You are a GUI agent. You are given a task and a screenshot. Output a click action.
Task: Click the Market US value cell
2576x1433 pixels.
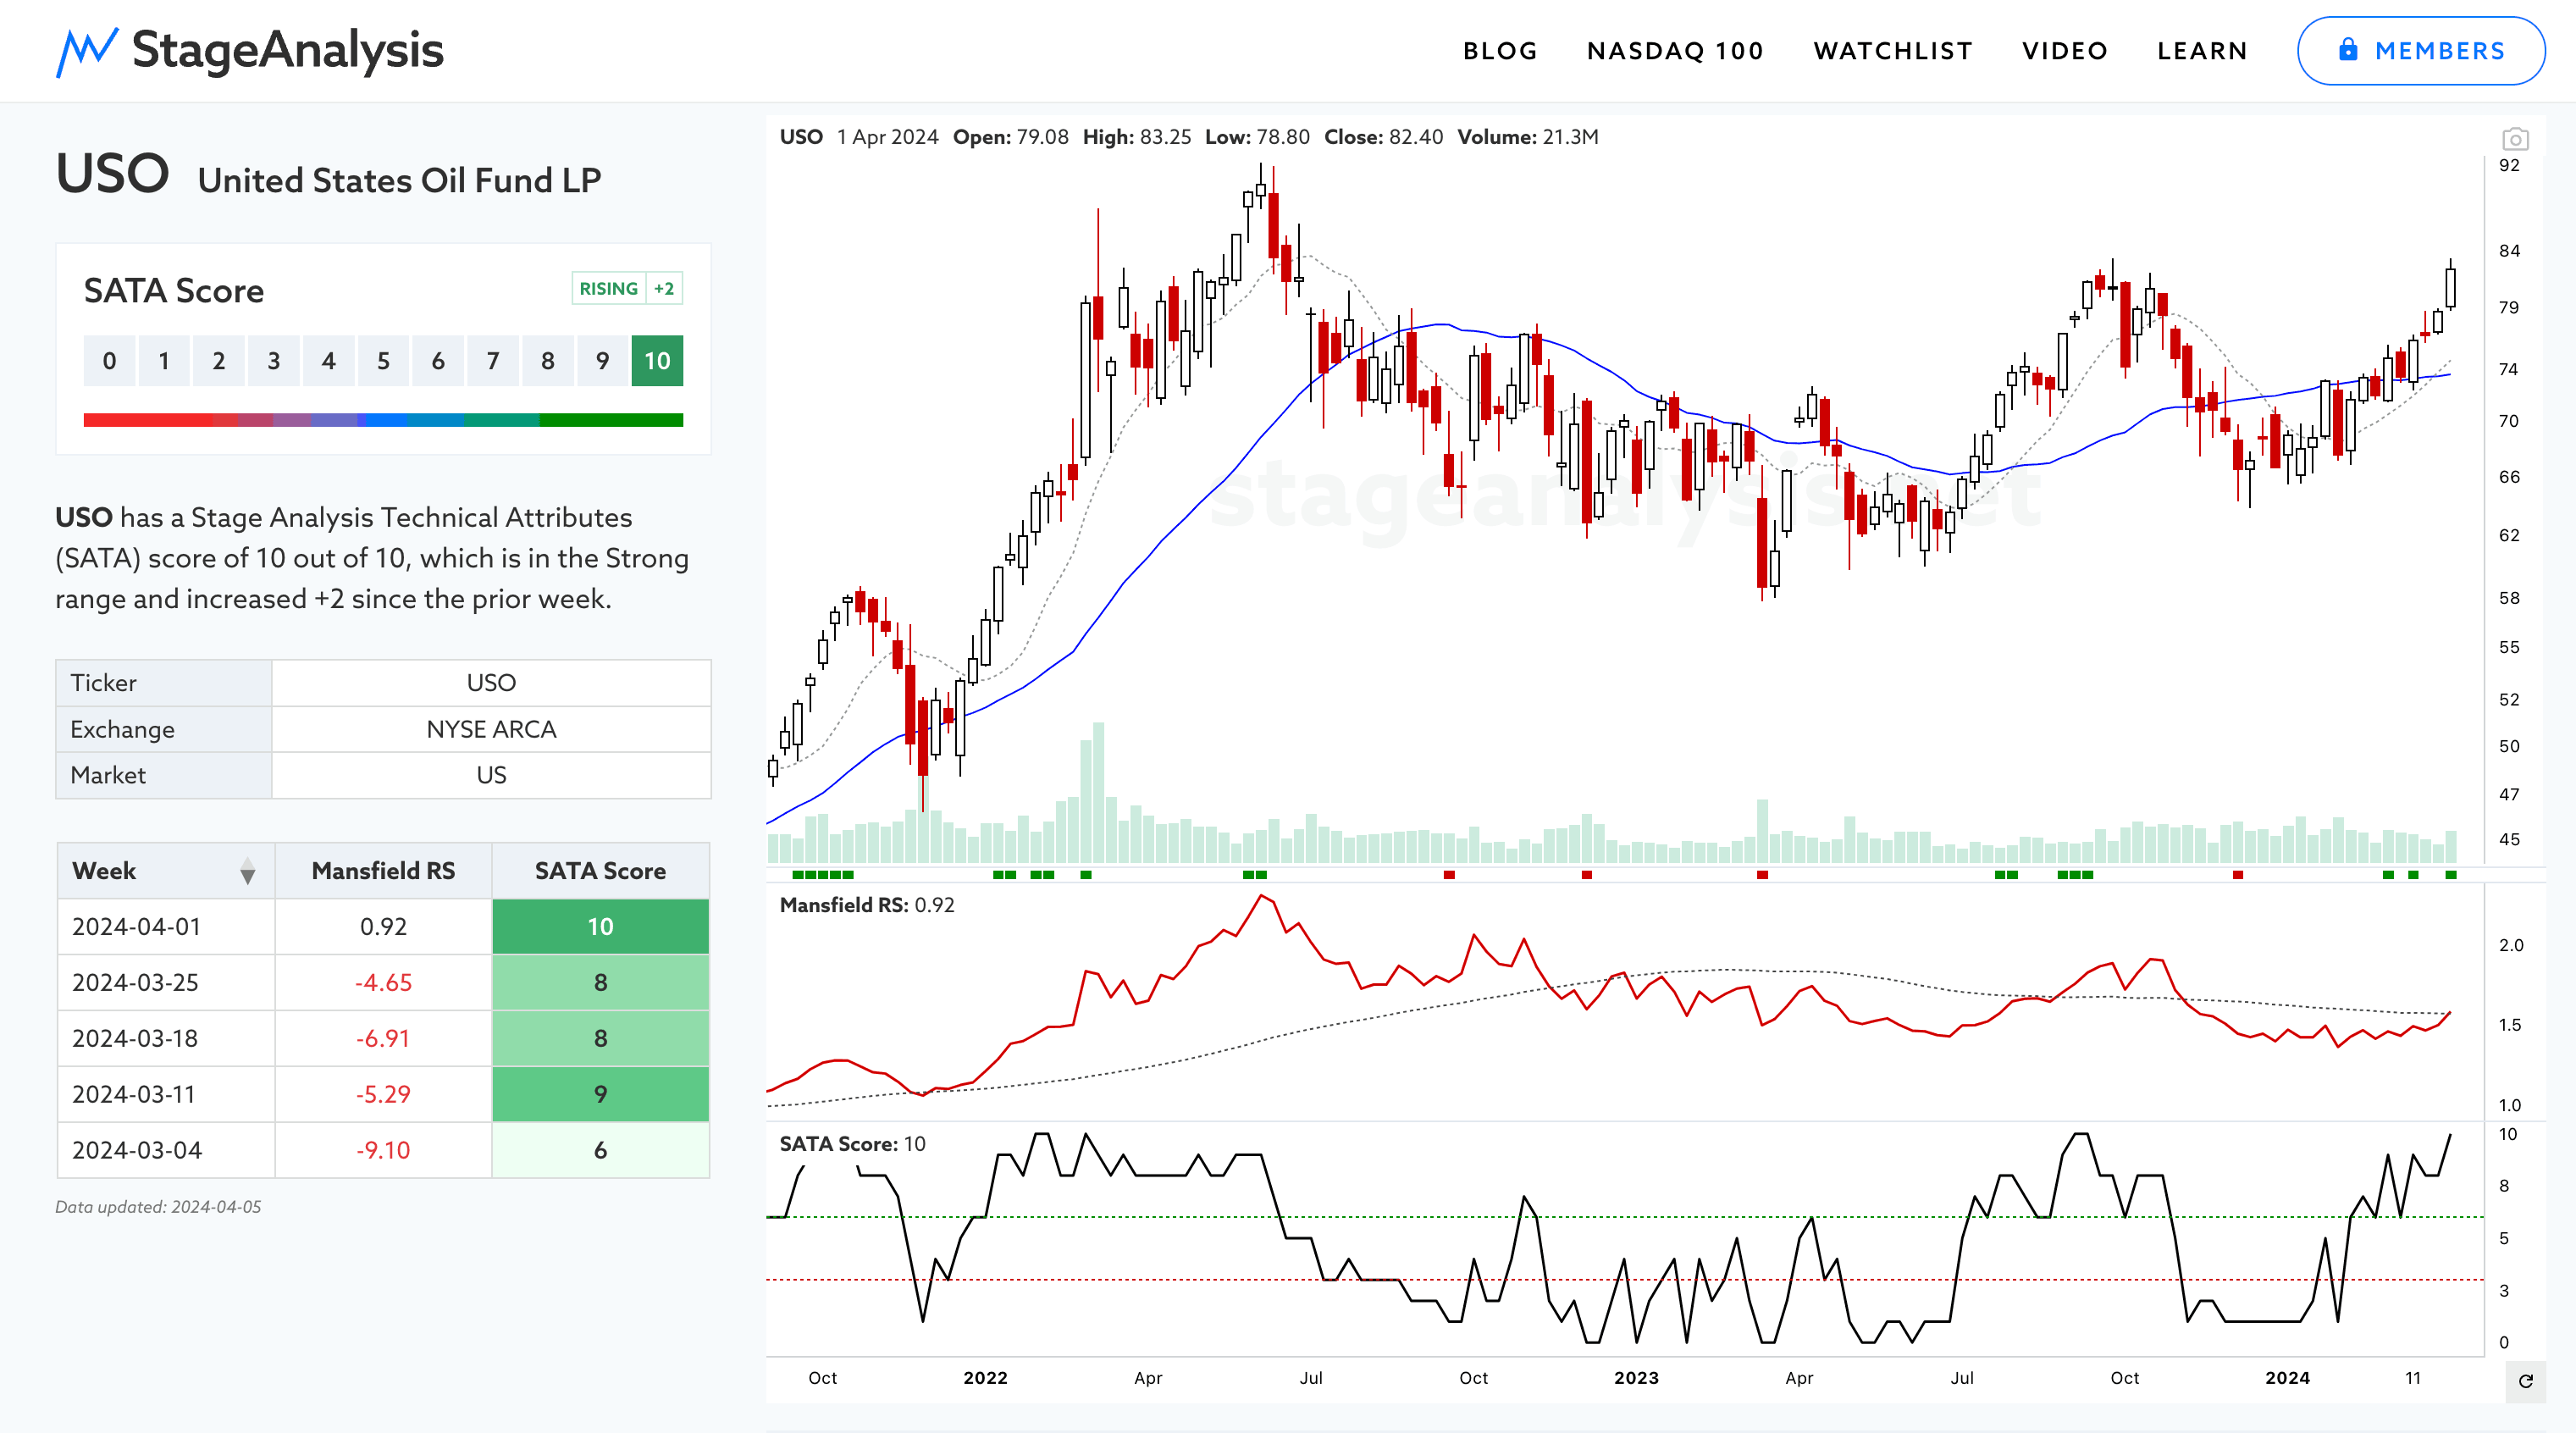point(491,776)
